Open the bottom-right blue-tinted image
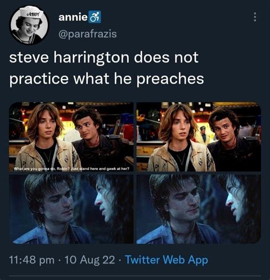The height and width of the screenshot is (280, 270). 199,209
